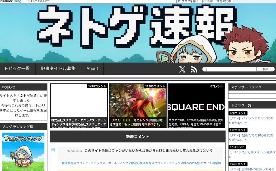276x171 pixels.
Task: Open the トピック一覧 navigation menu
Action: point(17,69)
